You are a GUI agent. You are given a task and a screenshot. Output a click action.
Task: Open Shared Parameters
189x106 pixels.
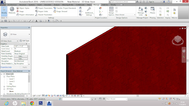[44, 15]
